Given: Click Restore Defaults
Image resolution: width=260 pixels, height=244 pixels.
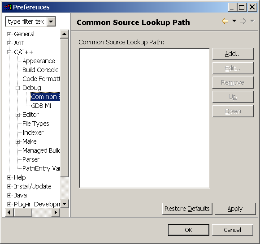Looking at the screenshot, I should point(187,209).
